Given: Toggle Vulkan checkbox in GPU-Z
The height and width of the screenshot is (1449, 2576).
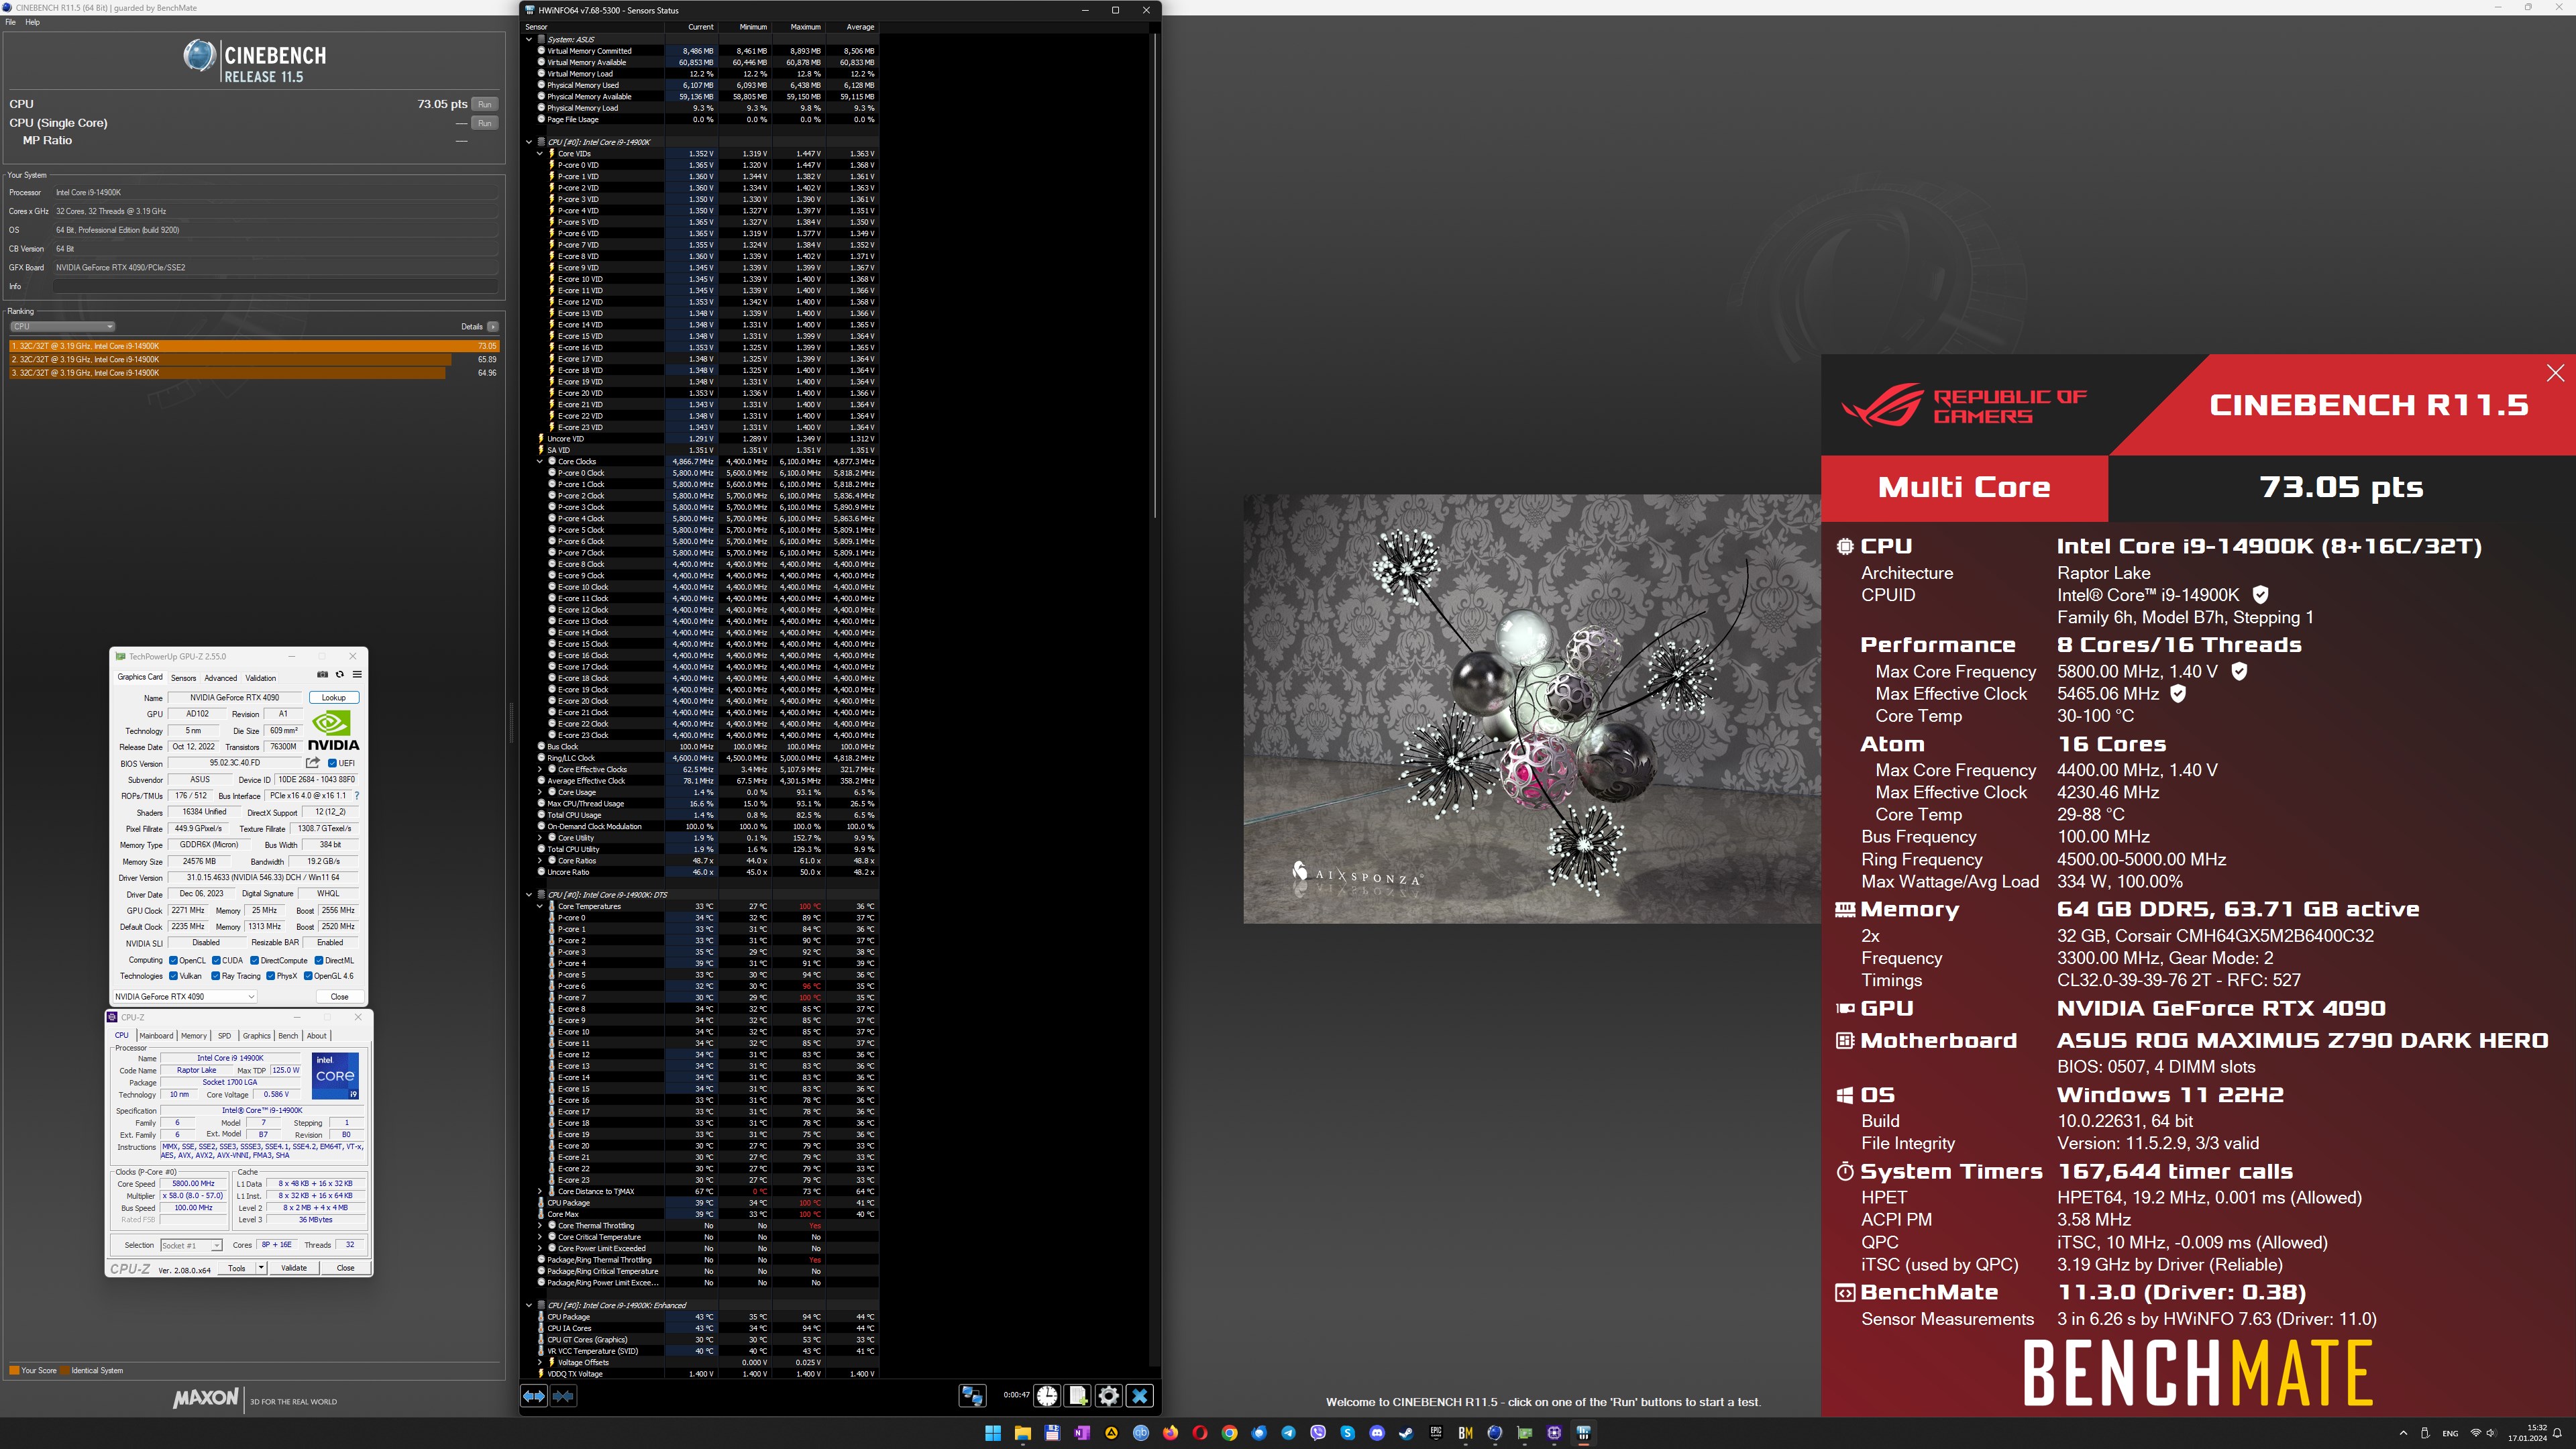Looking at the screenshot, I should (x=173, y=976).
